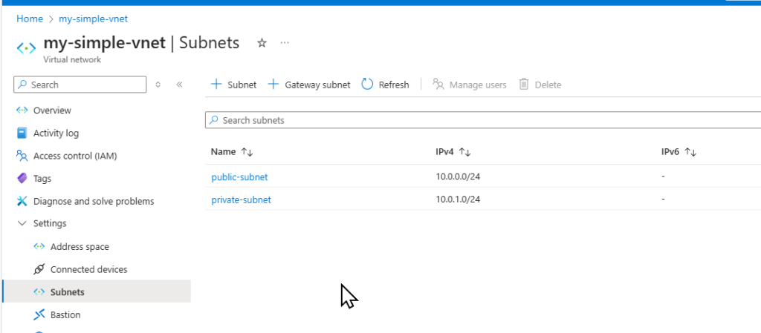Click the Delete toolbar button
The height and width of the screenshot is (333, 761).
540,85
